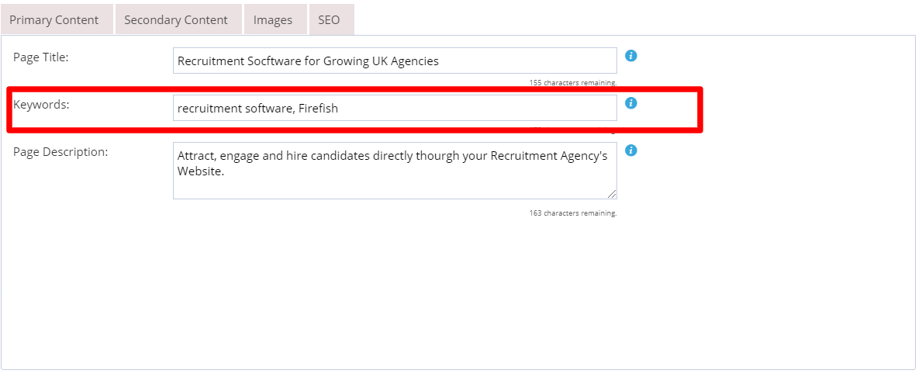Image resolution: width=922 pixels, height=377 pixels.
Task: Grab the Page Description textarea resize handle
Action: point(612,194)
